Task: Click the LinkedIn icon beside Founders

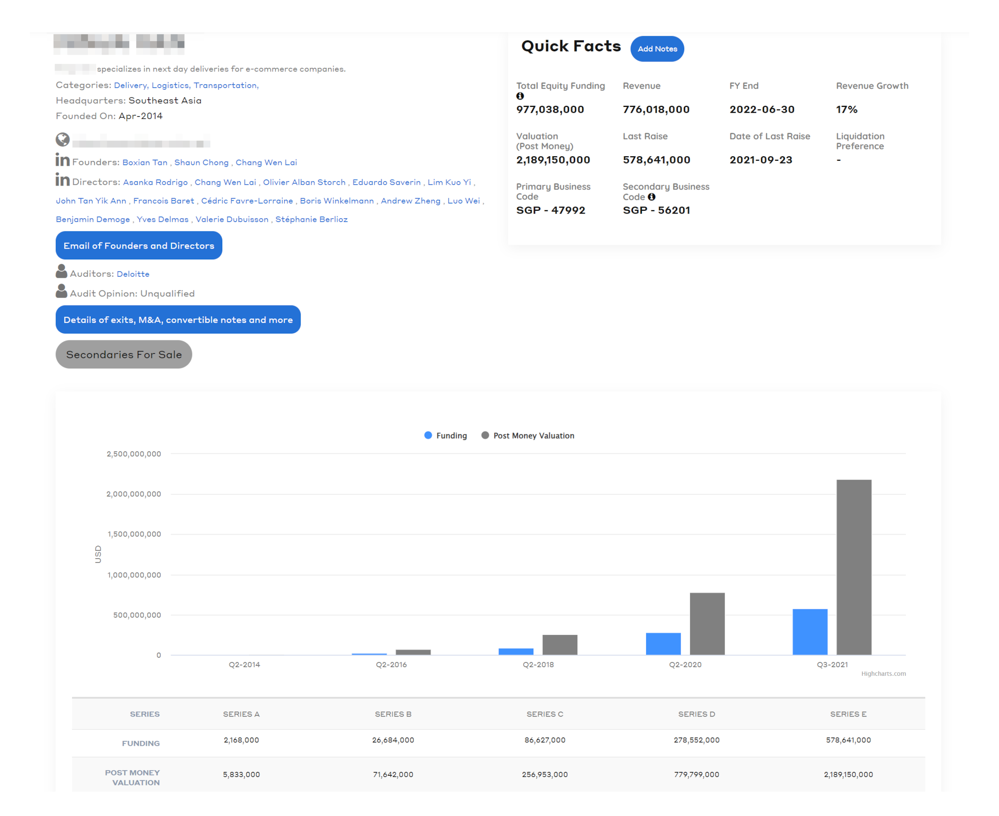Action: (x=62, y=160)
